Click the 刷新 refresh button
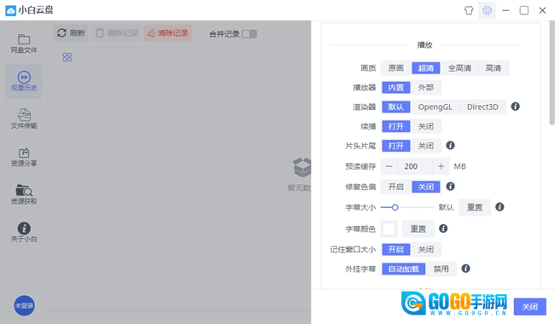The height and width of the screenshot is (324, 555). click(x=71, y=33)
